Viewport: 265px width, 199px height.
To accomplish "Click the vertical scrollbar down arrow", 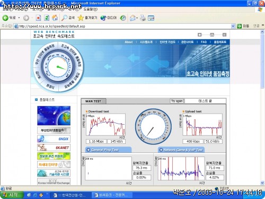I will coord(262,183).
